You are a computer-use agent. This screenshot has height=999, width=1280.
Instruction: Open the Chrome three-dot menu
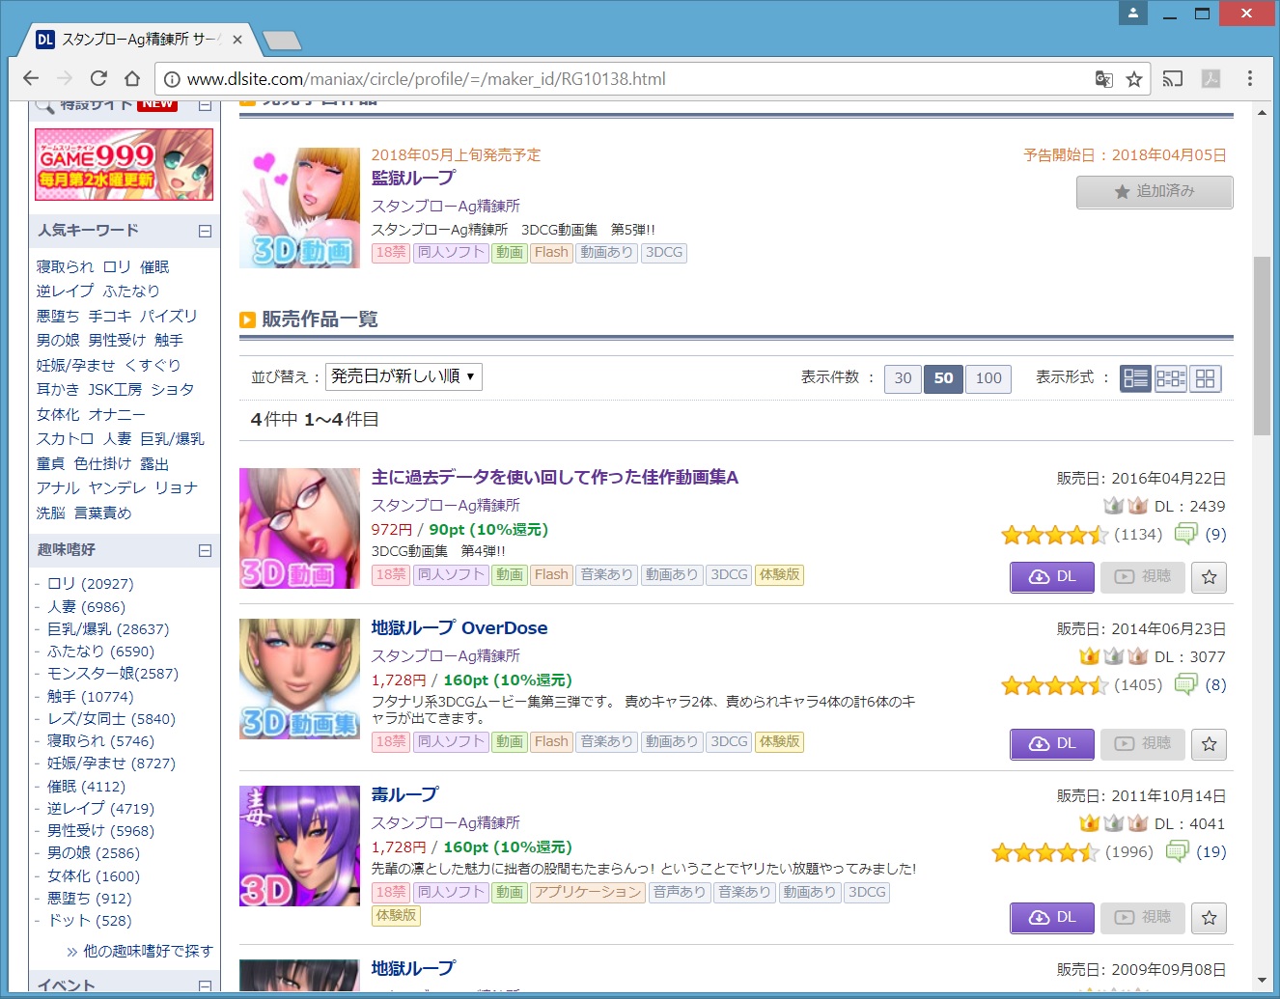(x=1249, y=79)
